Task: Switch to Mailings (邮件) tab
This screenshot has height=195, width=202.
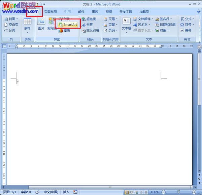Action: [x=81, y=11]
